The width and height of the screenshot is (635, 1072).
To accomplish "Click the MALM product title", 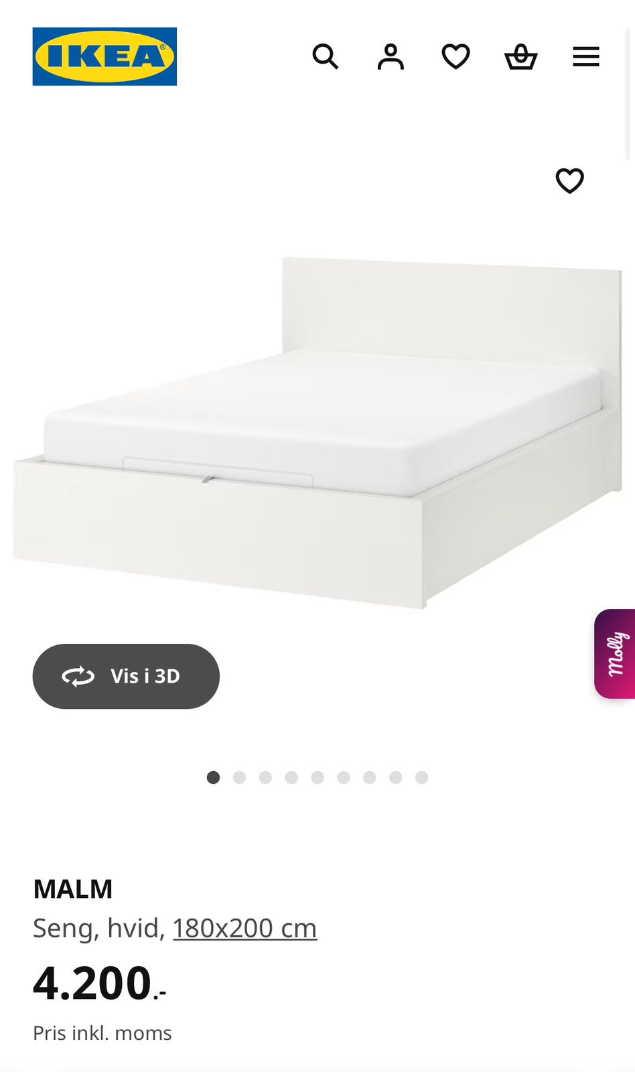I will [x=73, y=889].
